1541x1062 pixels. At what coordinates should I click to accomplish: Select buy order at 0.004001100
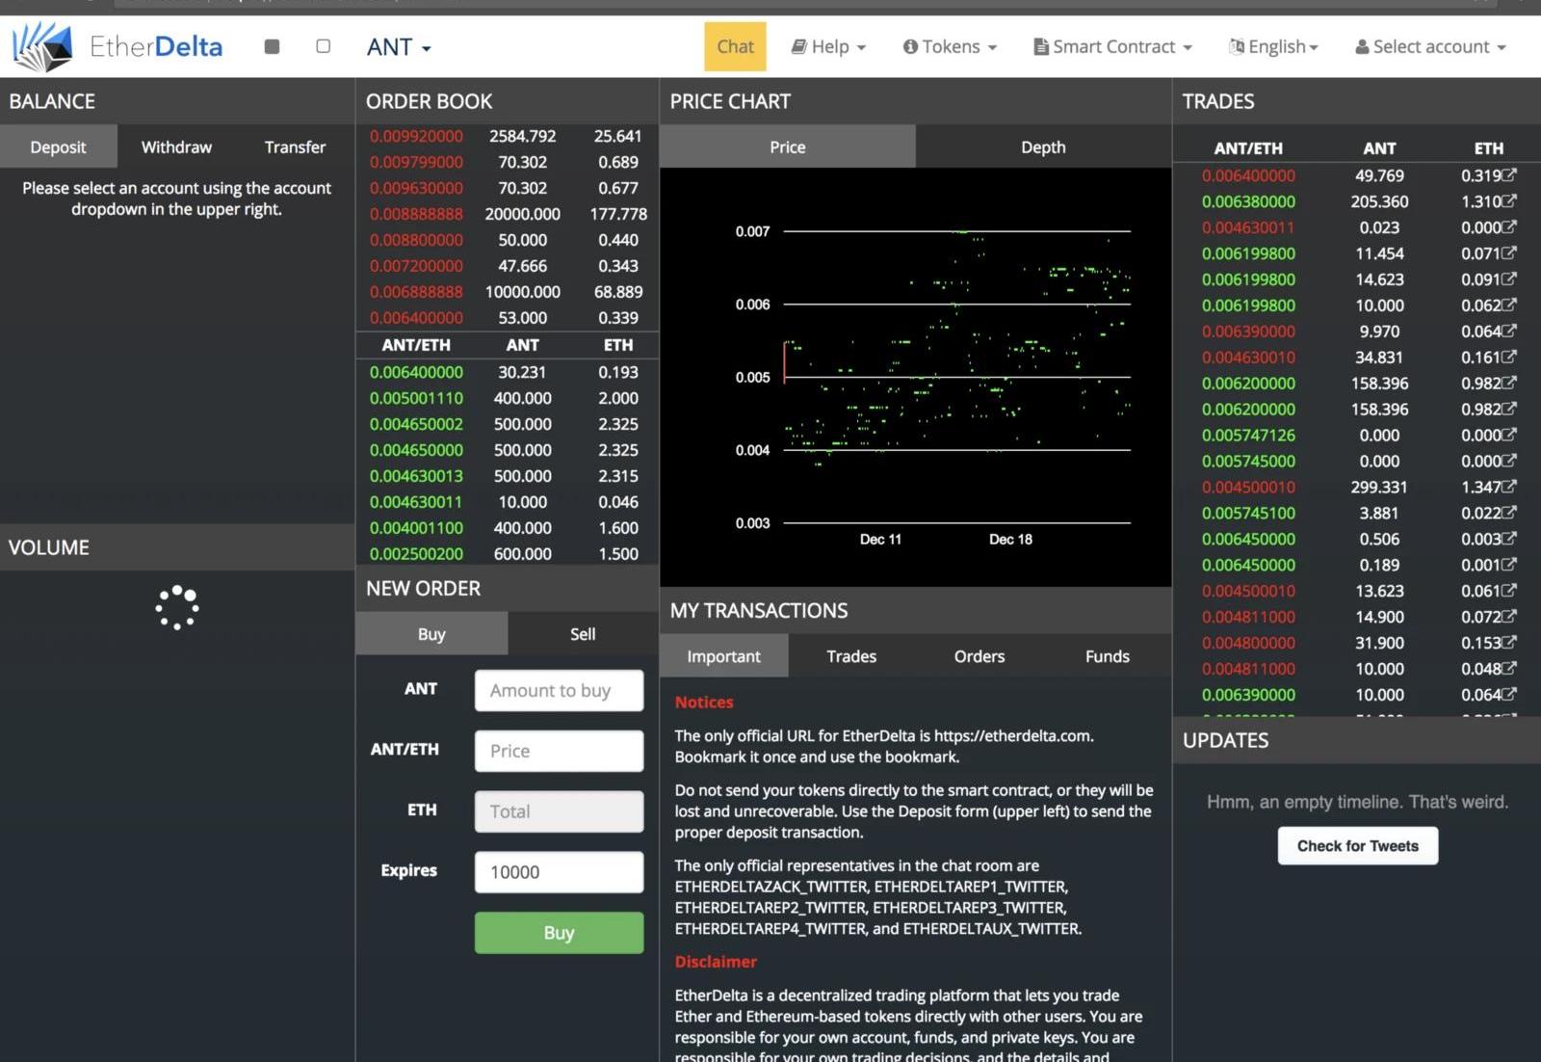[508, 528]
